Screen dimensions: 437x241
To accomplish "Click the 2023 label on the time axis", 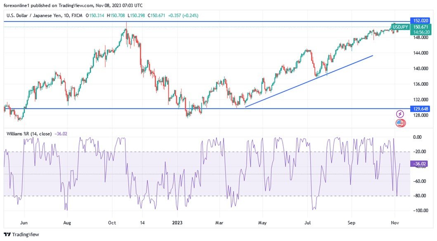I will coord(177,223).
